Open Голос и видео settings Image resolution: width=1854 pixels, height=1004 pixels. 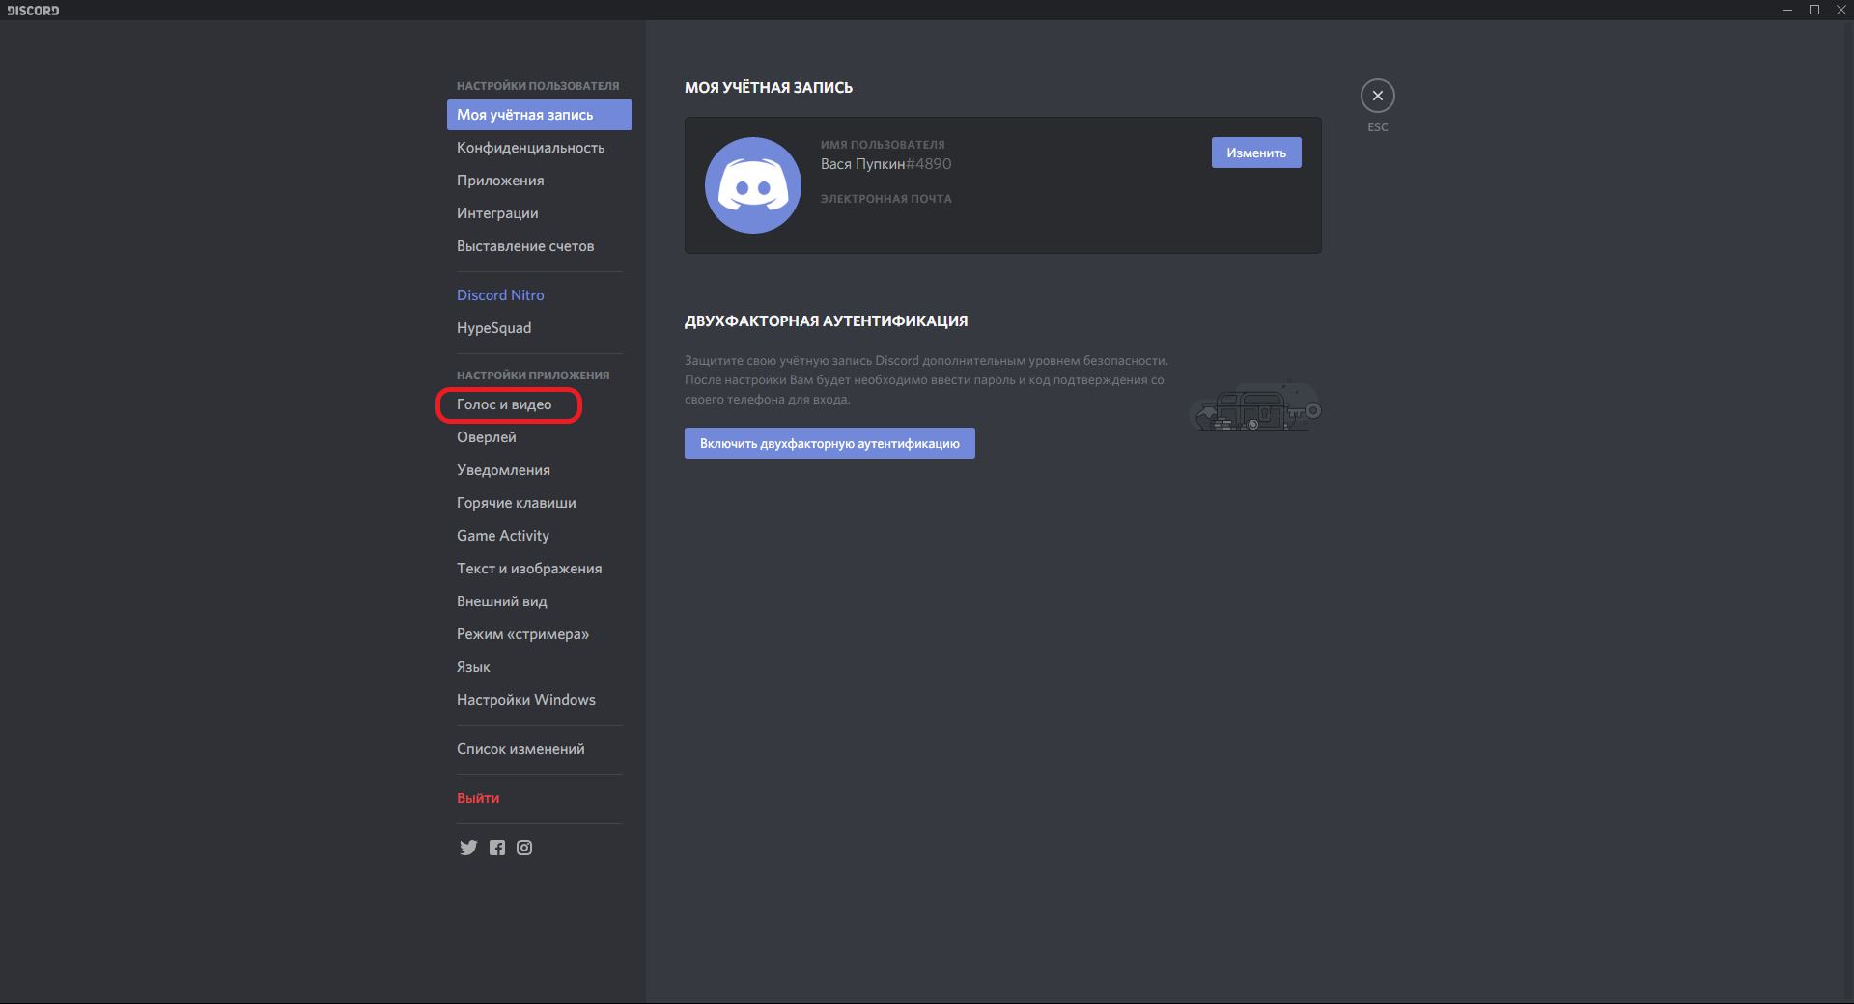(540, 404)
